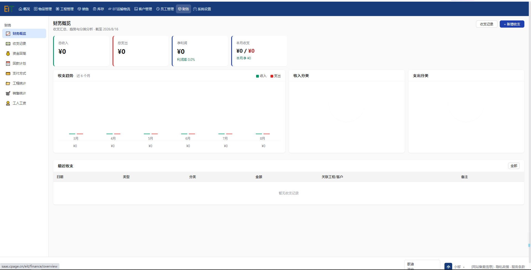Screen dimensions: 531x270
Task: Open the 资金回笼 sidebar entry
Action: tap(24, 54)
